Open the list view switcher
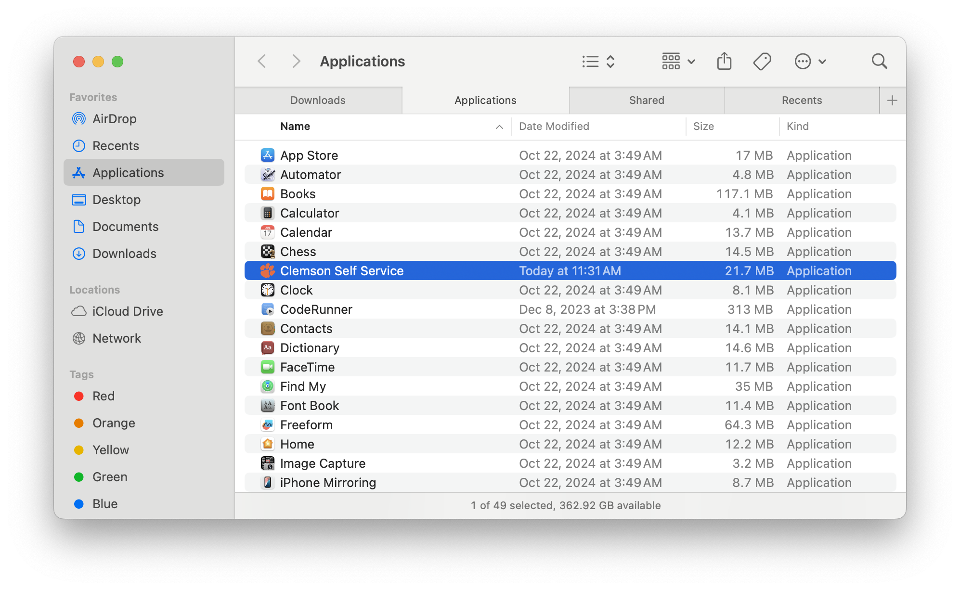Screen dimensions: 960x590 click(x=598, y=61)
